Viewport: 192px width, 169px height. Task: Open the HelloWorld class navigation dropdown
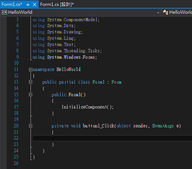(x=177, y=12)
